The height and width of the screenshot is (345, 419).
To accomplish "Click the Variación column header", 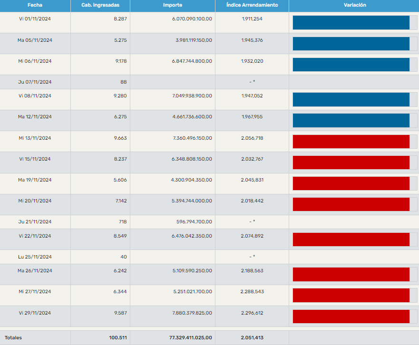I will [354, 5].
